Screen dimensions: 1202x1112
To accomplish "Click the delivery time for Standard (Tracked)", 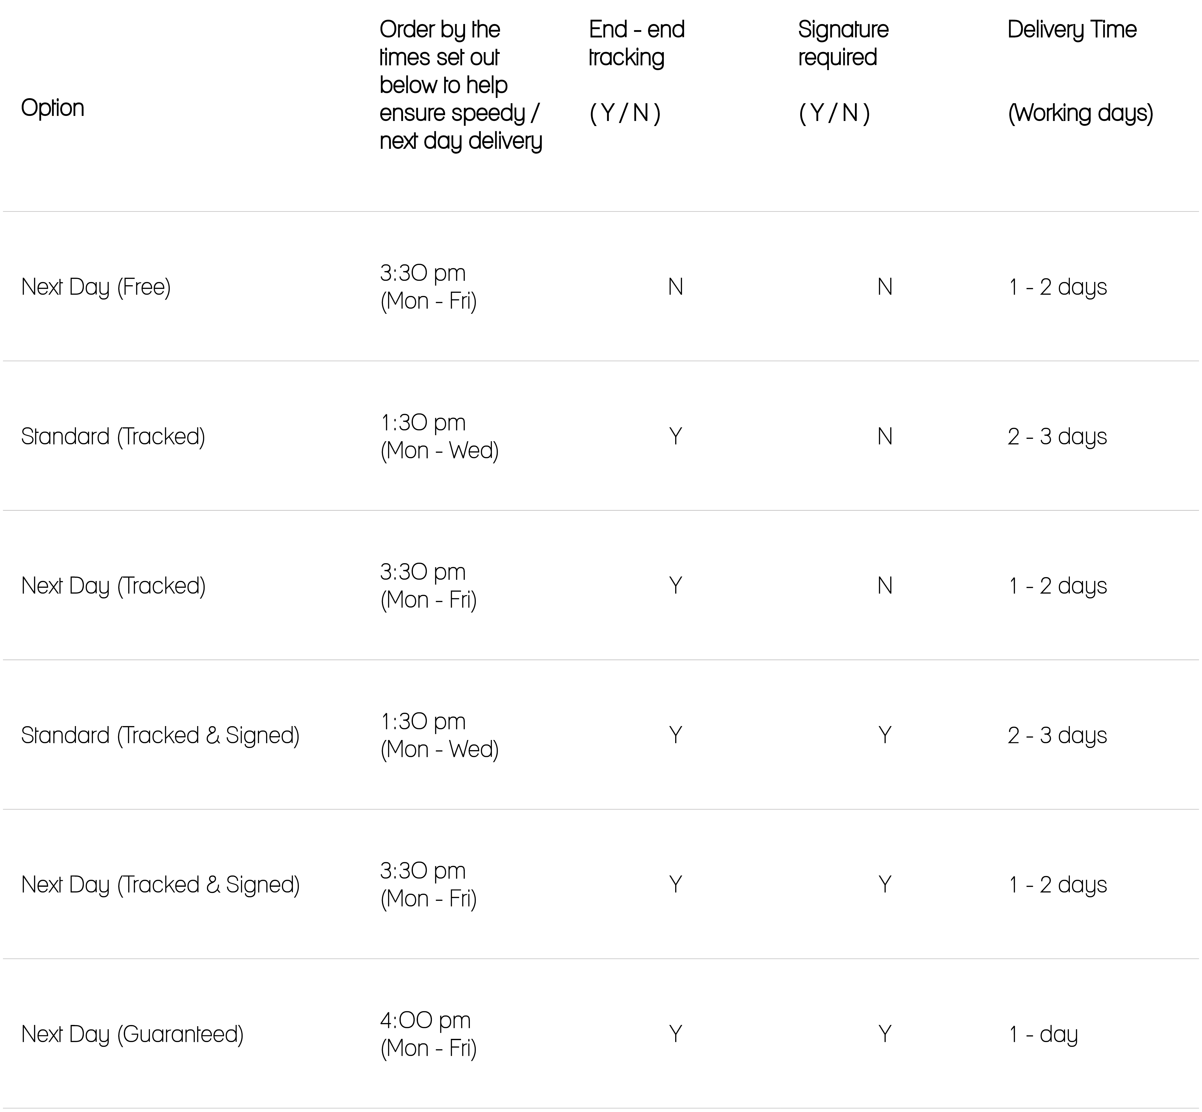I will [1057, 436].
